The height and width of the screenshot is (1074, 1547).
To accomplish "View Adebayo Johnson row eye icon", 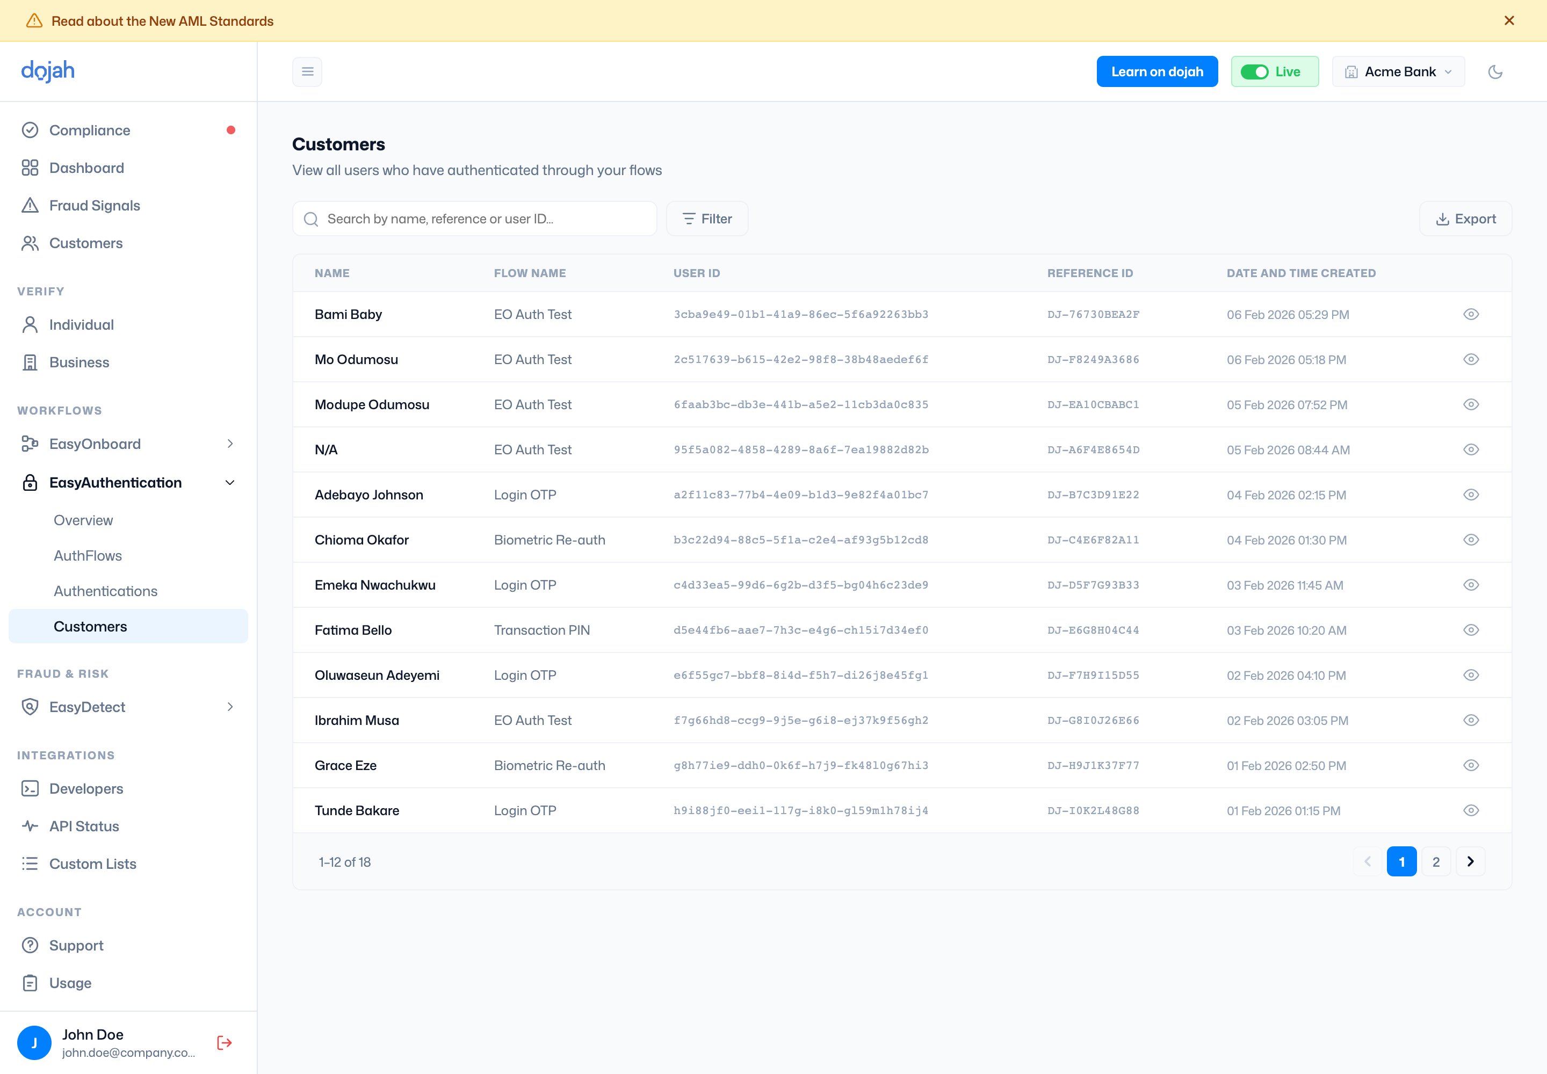I will (x=1471, y=495).
